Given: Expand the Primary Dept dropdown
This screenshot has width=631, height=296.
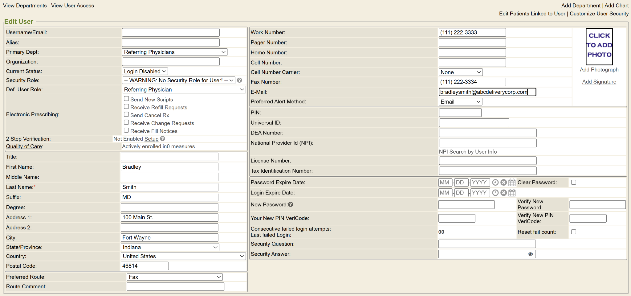Looking at the screenshot, I should pyautogui.click(x=174, y=52).
